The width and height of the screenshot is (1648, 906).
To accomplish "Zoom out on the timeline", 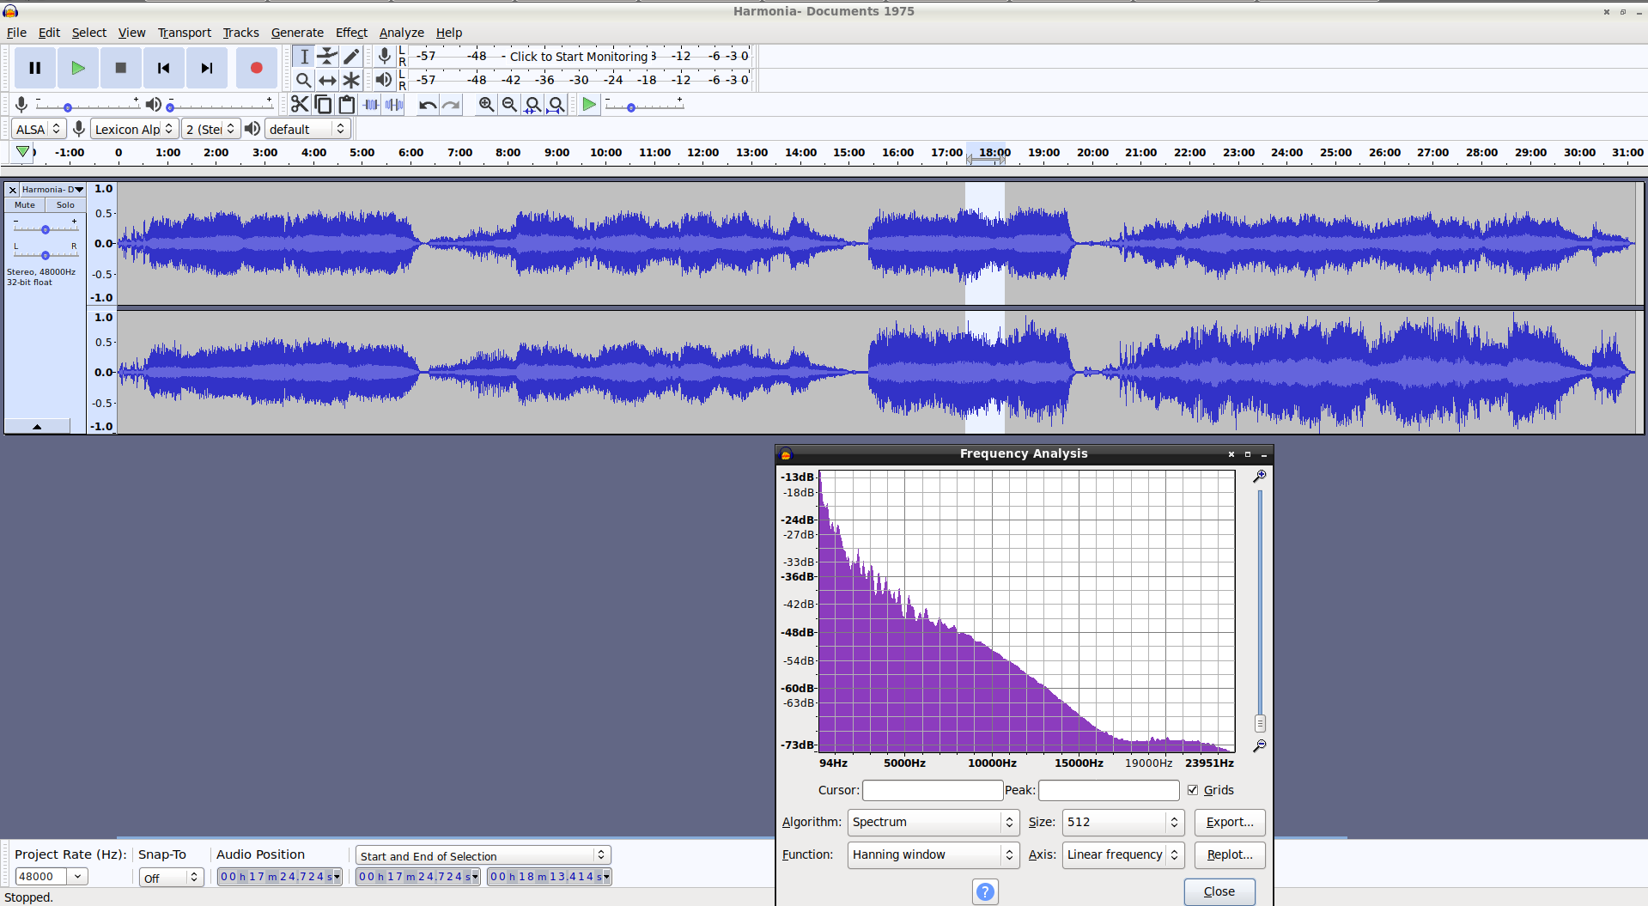I will tap(509, 105).
